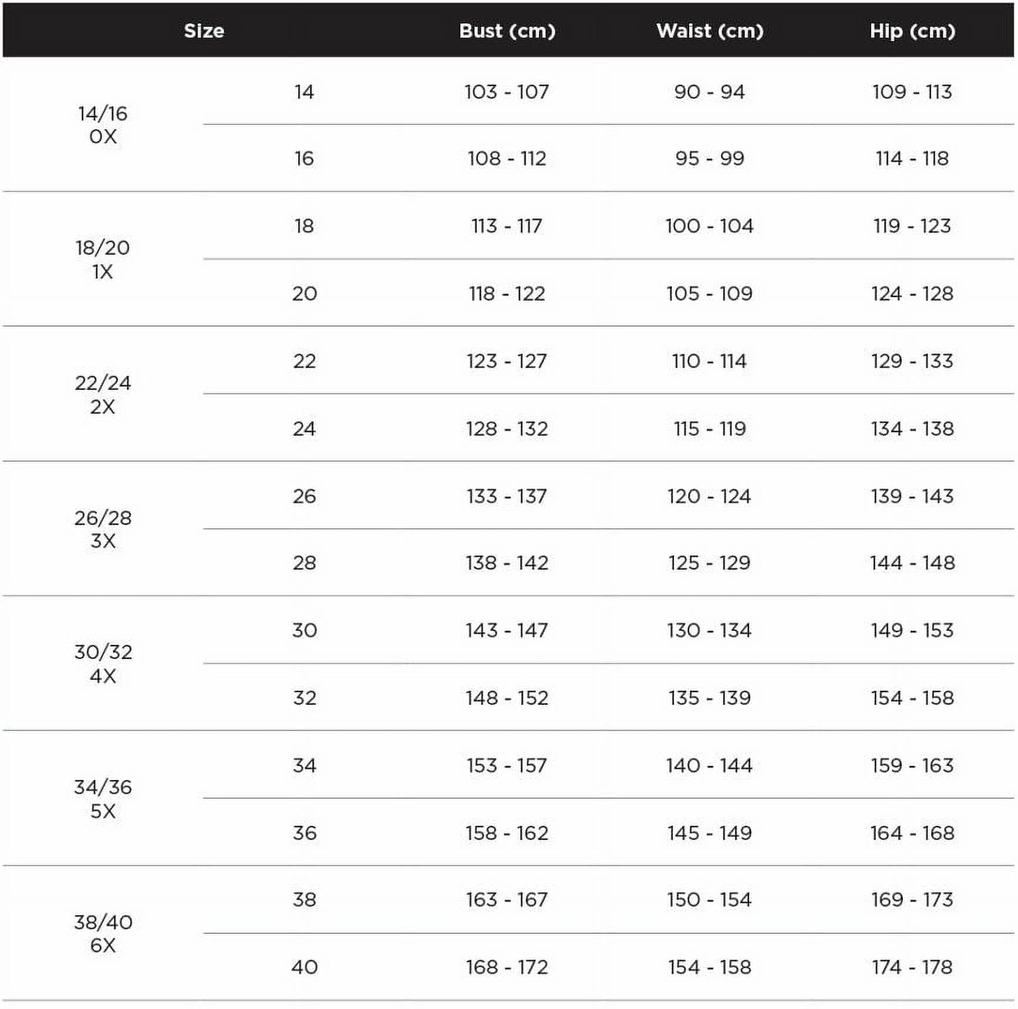The height and width of the screenshot is (1009, 1018).
Task: Select the 38/40 6X size group label
Action: [103, 933]
